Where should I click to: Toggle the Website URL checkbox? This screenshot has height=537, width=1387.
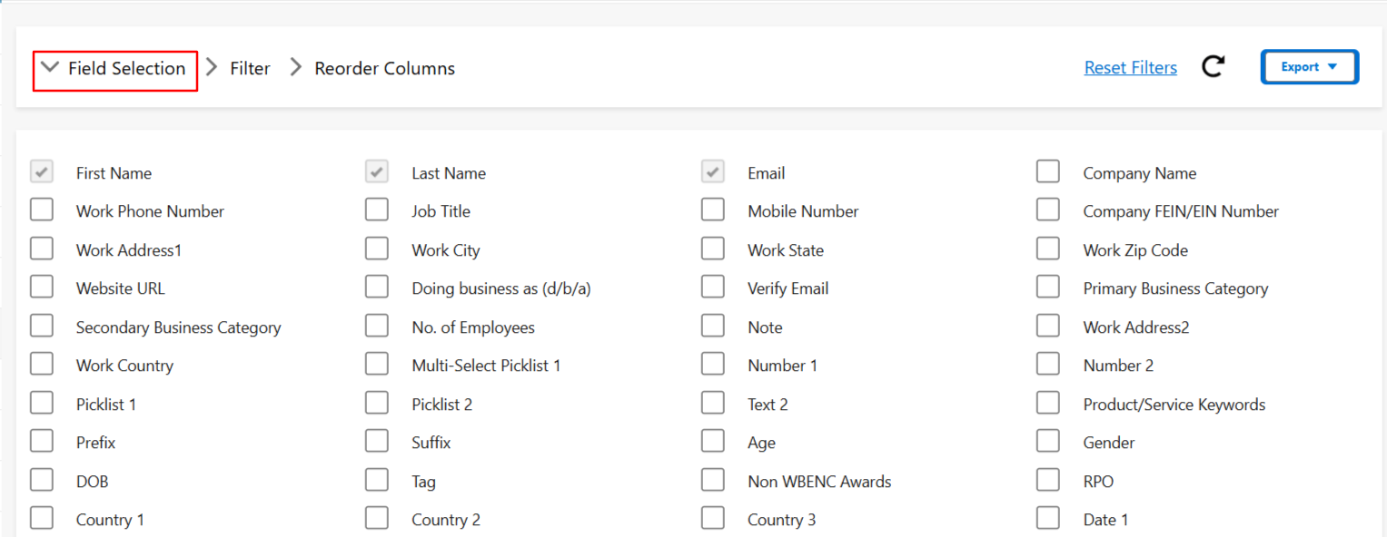click(x=42, y=288)
